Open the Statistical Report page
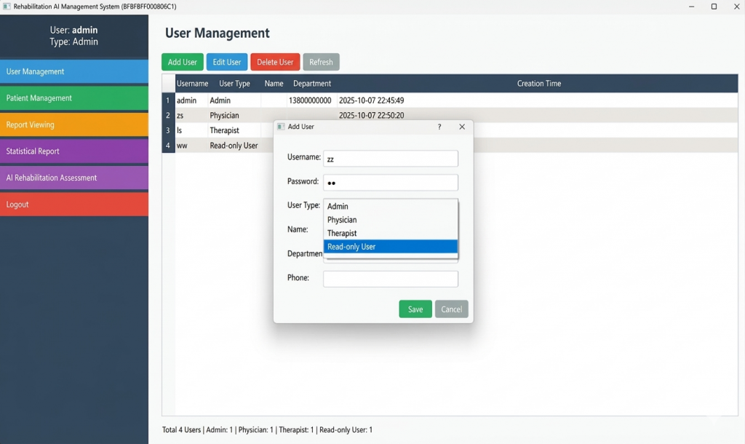The image size is (745, 444). (74, 151)
